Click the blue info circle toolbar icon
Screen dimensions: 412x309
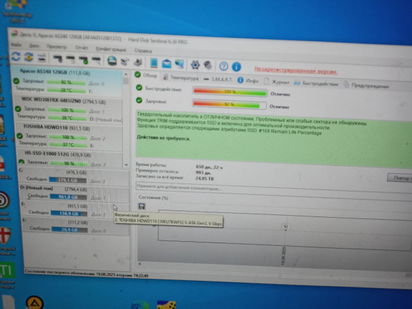pos(237,67)
